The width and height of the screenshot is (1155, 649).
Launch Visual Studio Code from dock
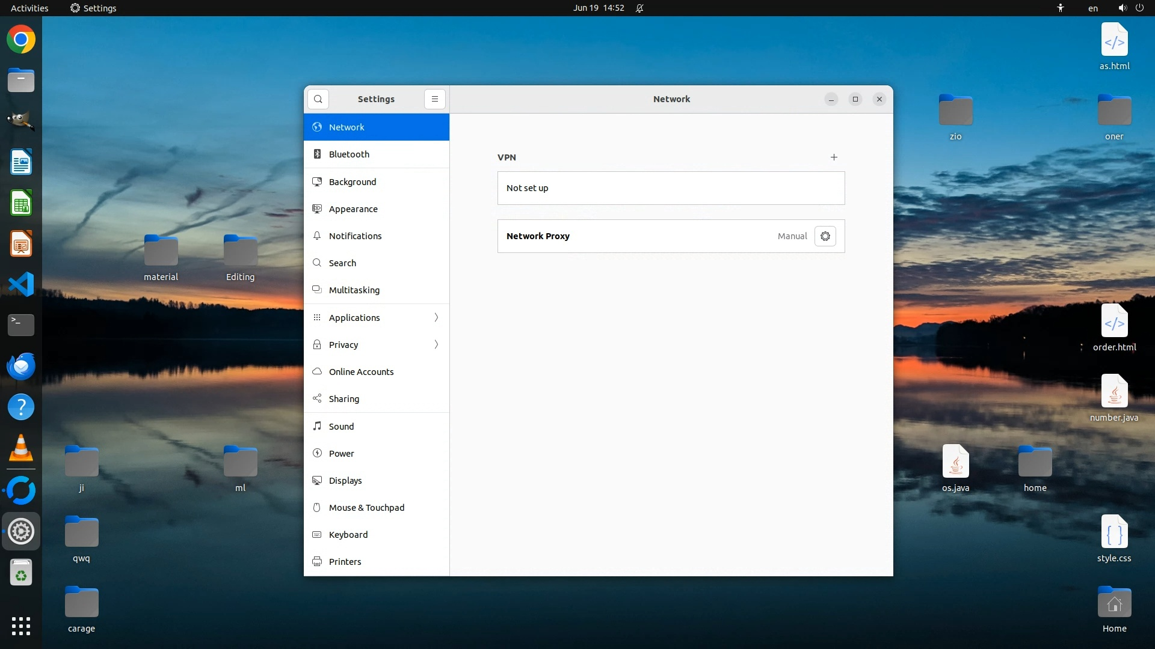21,284
